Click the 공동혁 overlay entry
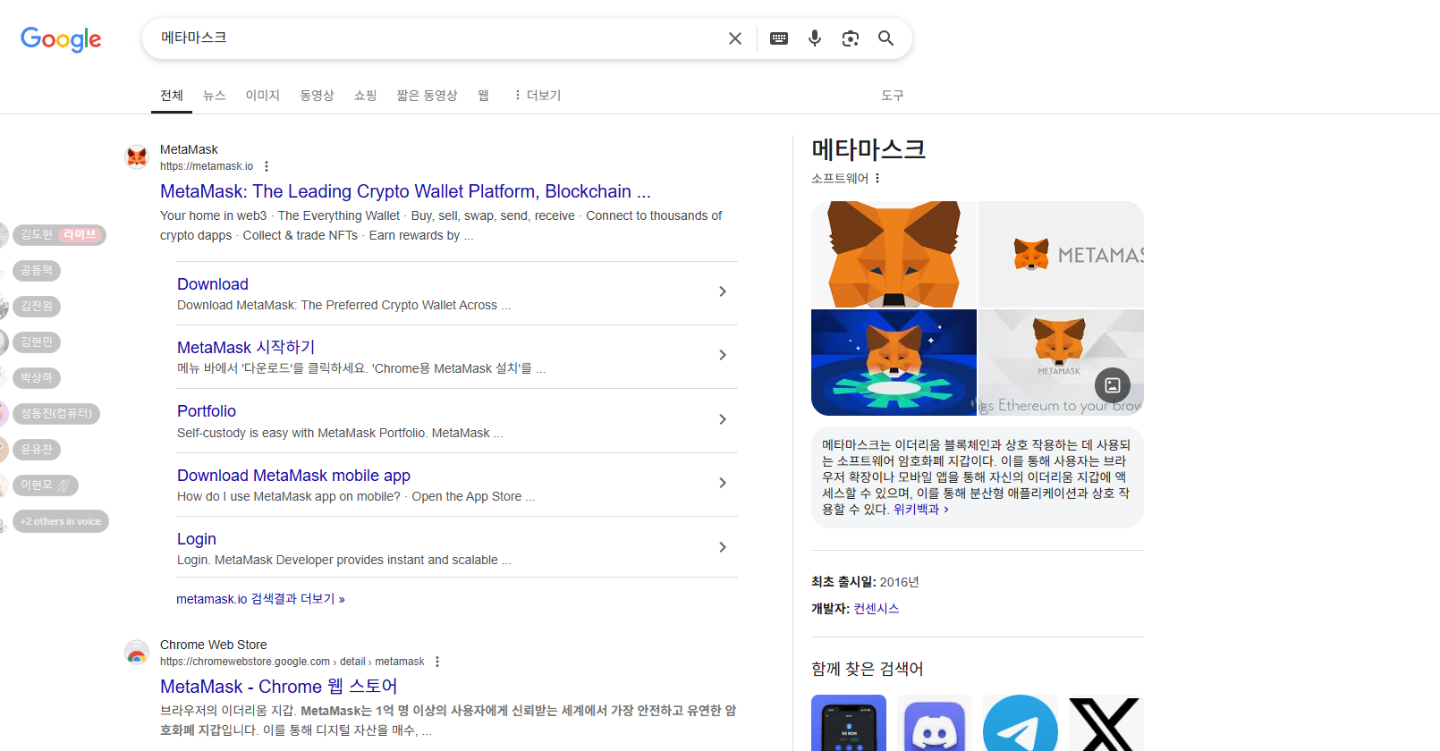 38,271
